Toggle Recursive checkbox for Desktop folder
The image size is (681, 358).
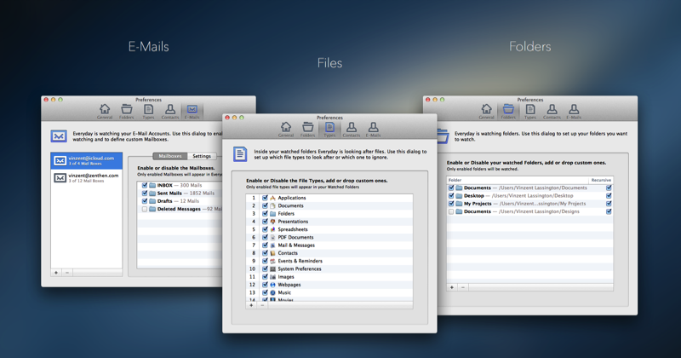click(609, 195)
